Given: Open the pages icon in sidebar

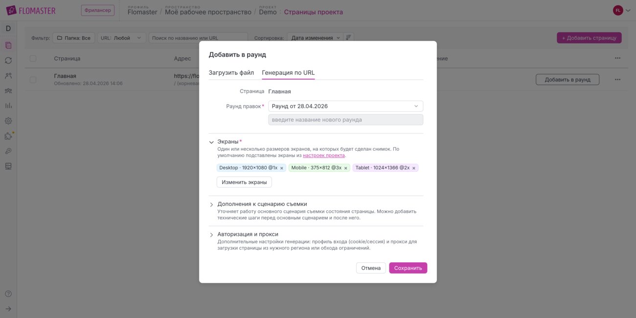Looking at the screenshot, I should tap(8, 45).
